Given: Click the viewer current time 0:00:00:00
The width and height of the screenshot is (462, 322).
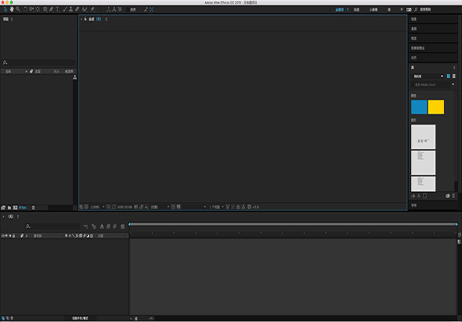Looking at the screenshot, I should pyautogui.click(x=125, y=207).
